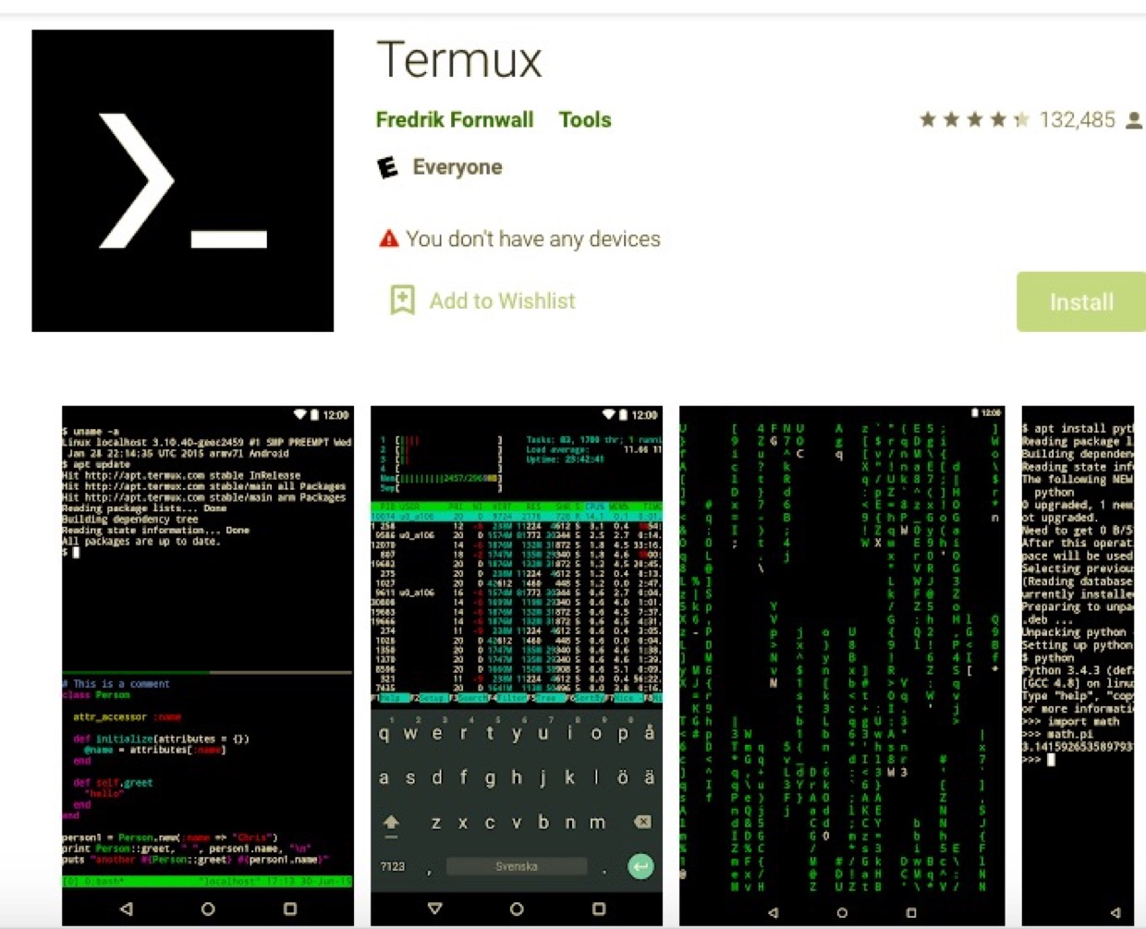
Task: Click the wishlist bookmark icon
Action: 402,300
